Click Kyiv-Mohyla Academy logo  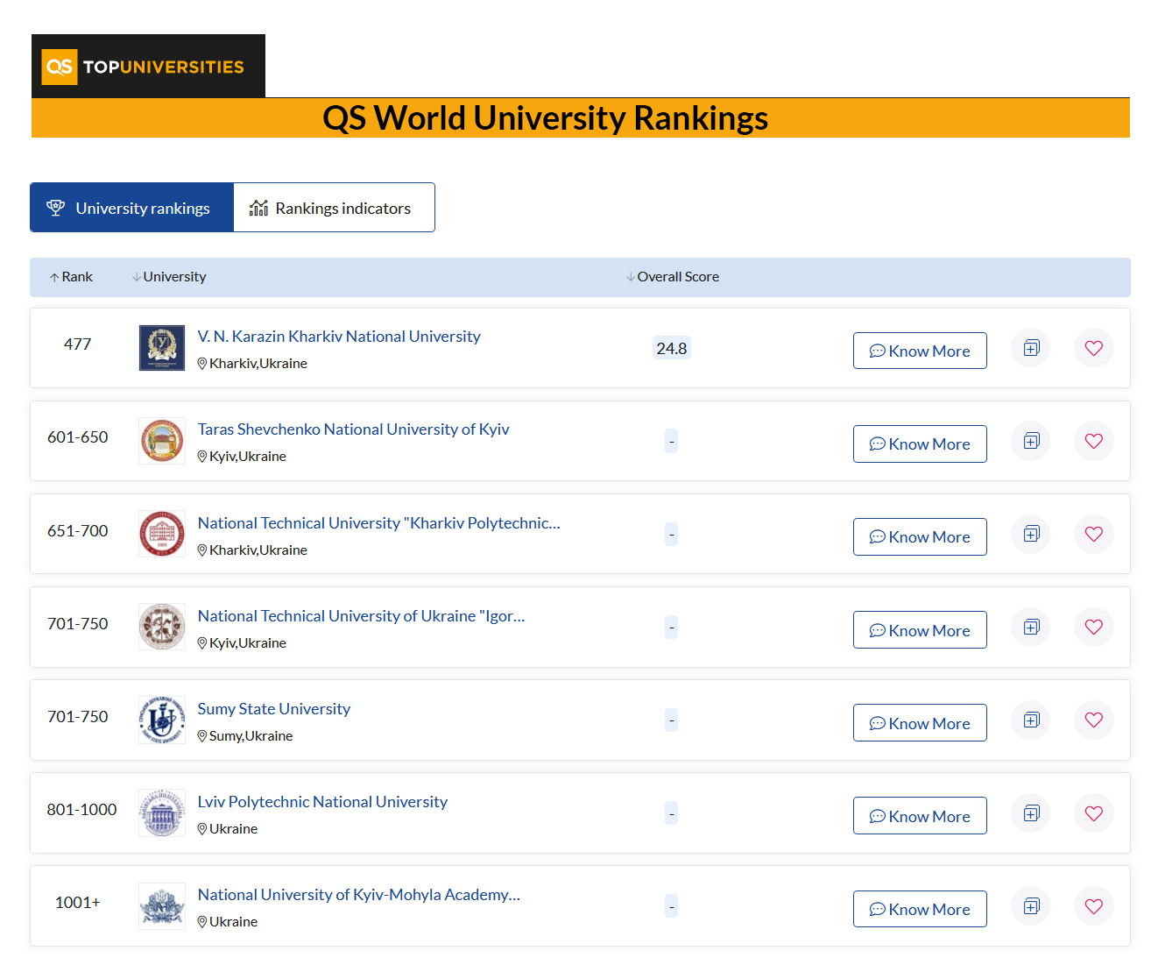pyautogui.click(x=162, y=906)
